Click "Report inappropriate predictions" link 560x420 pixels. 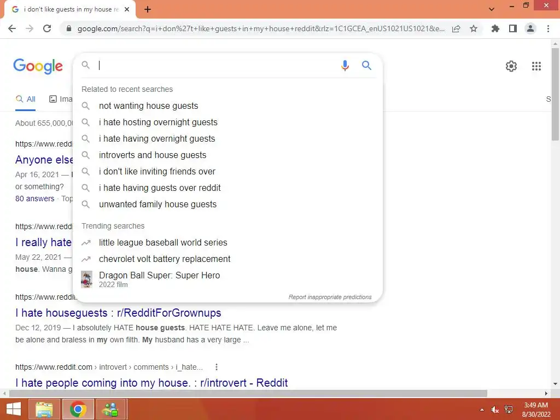pyautogui.click(x=330, y=297)
